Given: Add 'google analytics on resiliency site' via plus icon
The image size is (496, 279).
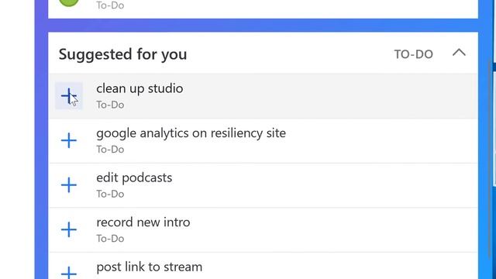Looking at the screenshot, I should (69, 140).
